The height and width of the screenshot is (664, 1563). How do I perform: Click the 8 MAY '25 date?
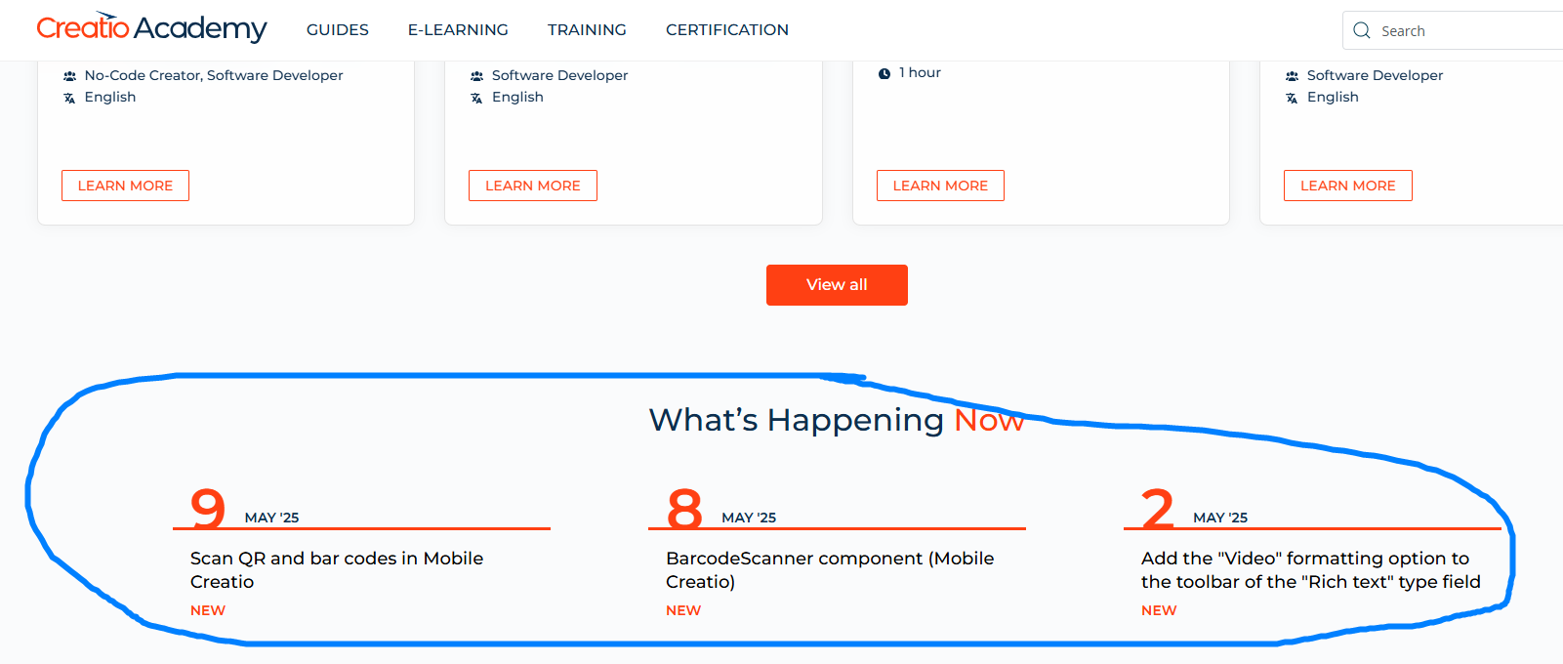[721, 508]
